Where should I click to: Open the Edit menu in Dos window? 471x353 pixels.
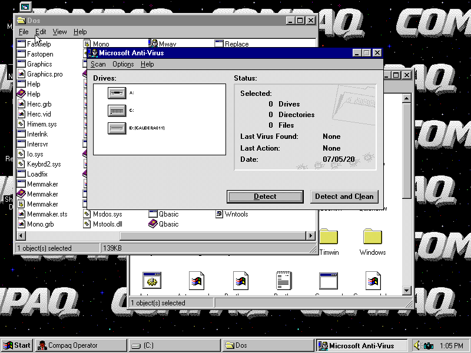[x=41, y=32]
